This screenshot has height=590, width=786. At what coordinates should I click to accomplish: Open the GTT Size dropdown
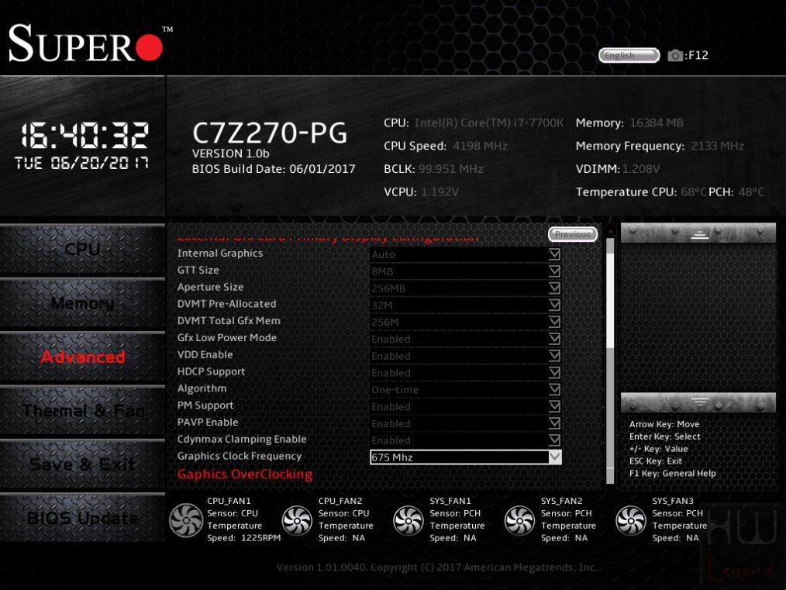click(465, 271)
